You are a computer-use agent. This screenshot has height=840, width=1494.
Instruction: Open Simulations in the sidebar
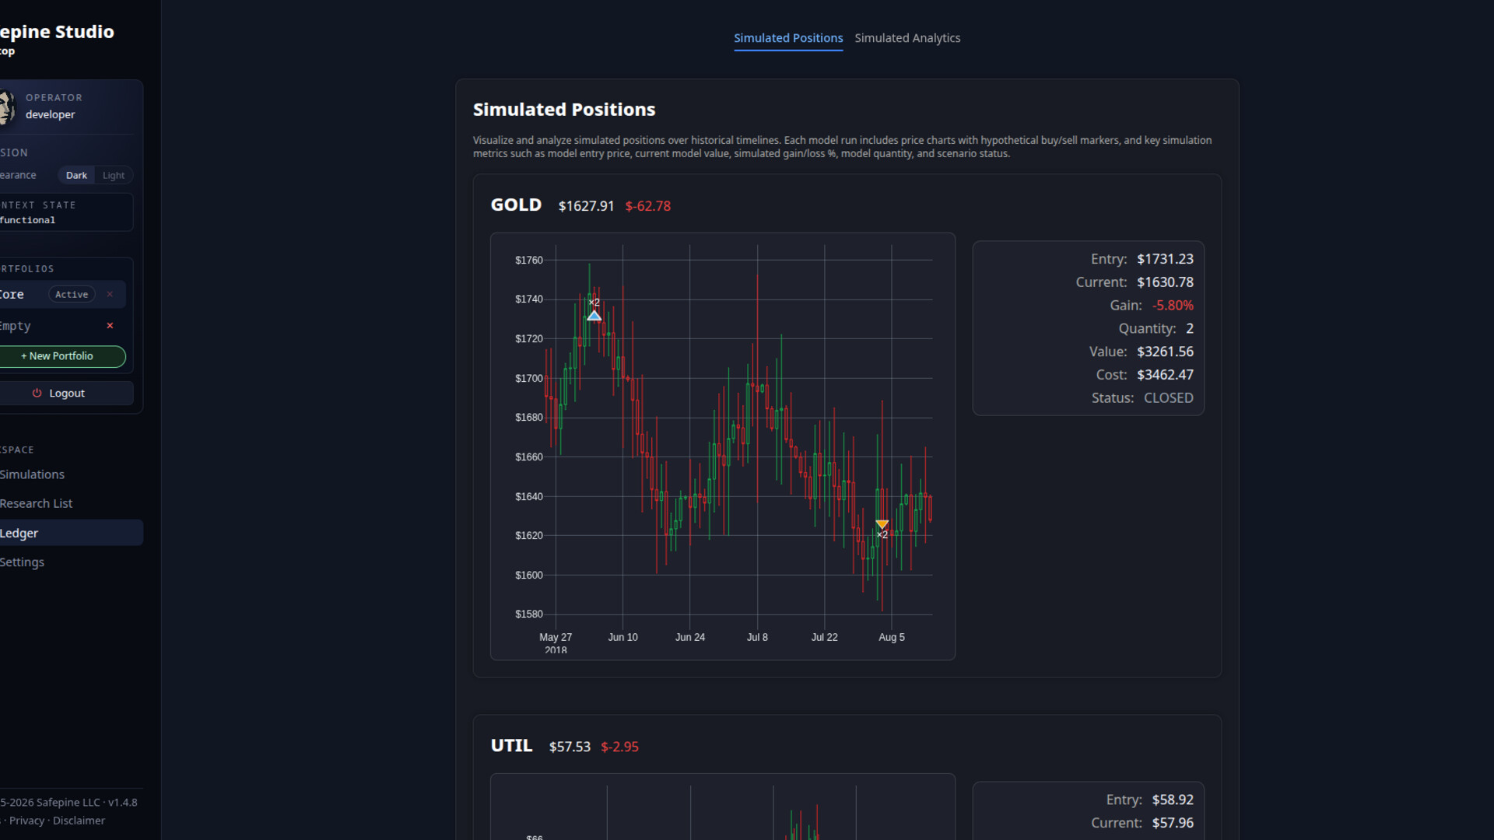33,474
